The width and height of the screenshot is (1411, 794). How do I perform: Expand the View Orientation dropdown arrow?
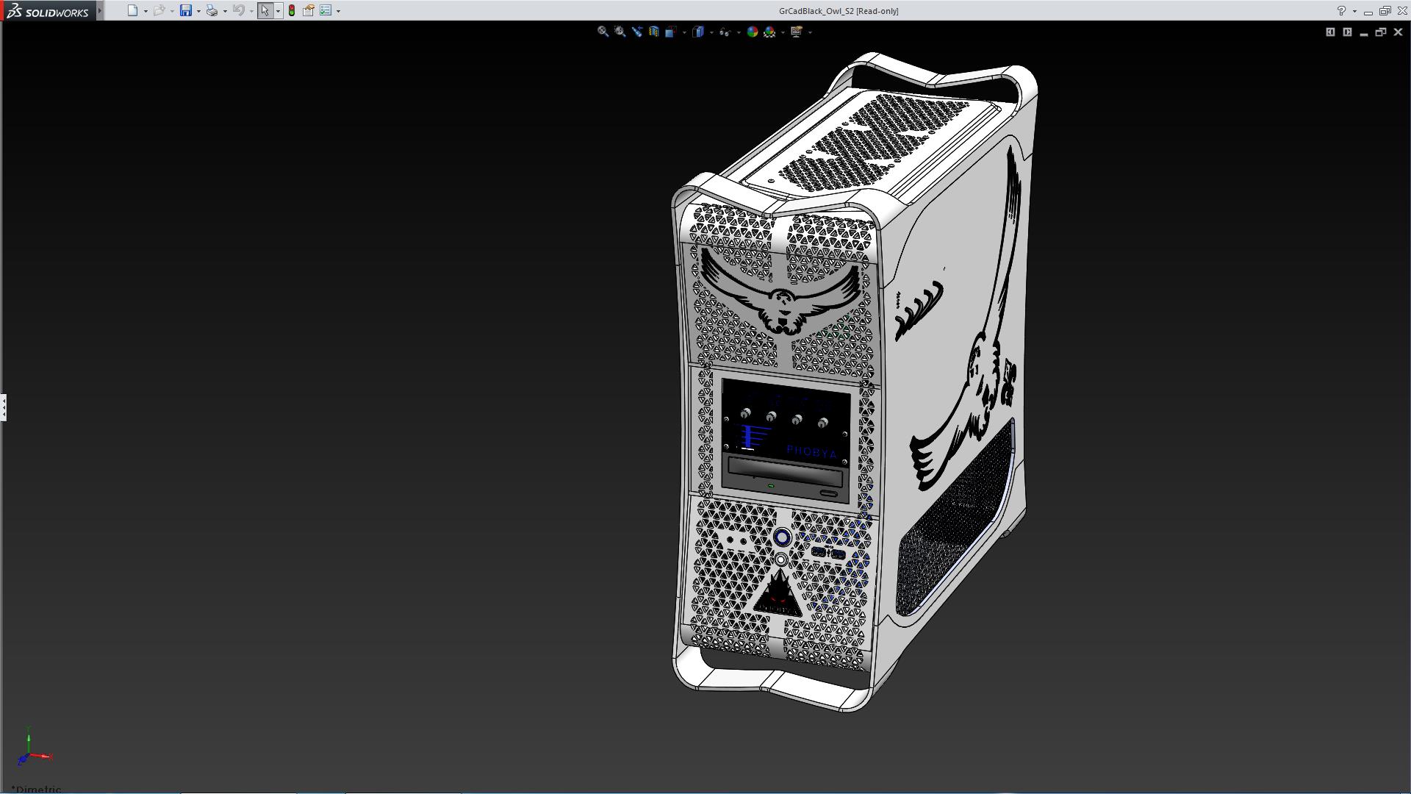(x=684, y=32)
